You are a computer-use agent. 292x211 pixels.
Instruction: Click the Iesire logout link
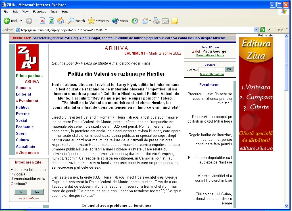(220, 55)
